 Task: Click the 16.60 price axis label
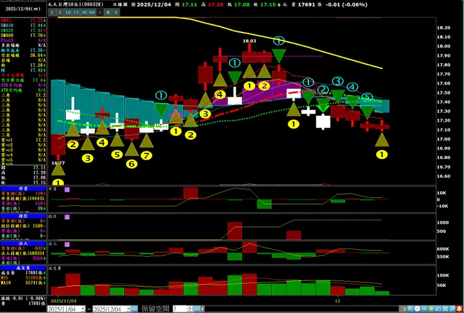point(443,176)
